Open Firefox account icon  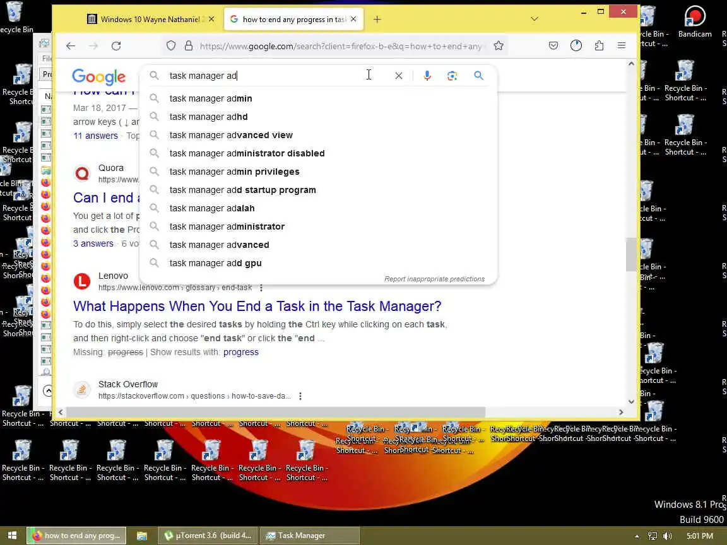pyautogui.click(x=576, y=45)
